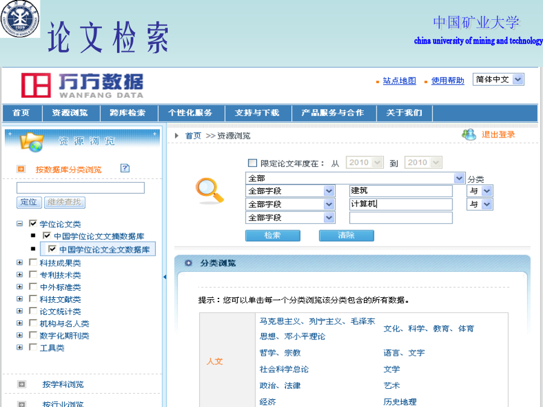Open the 关于我们 navigation tab
The height and width of the screenshot is (407, 543).
(404, 113)
